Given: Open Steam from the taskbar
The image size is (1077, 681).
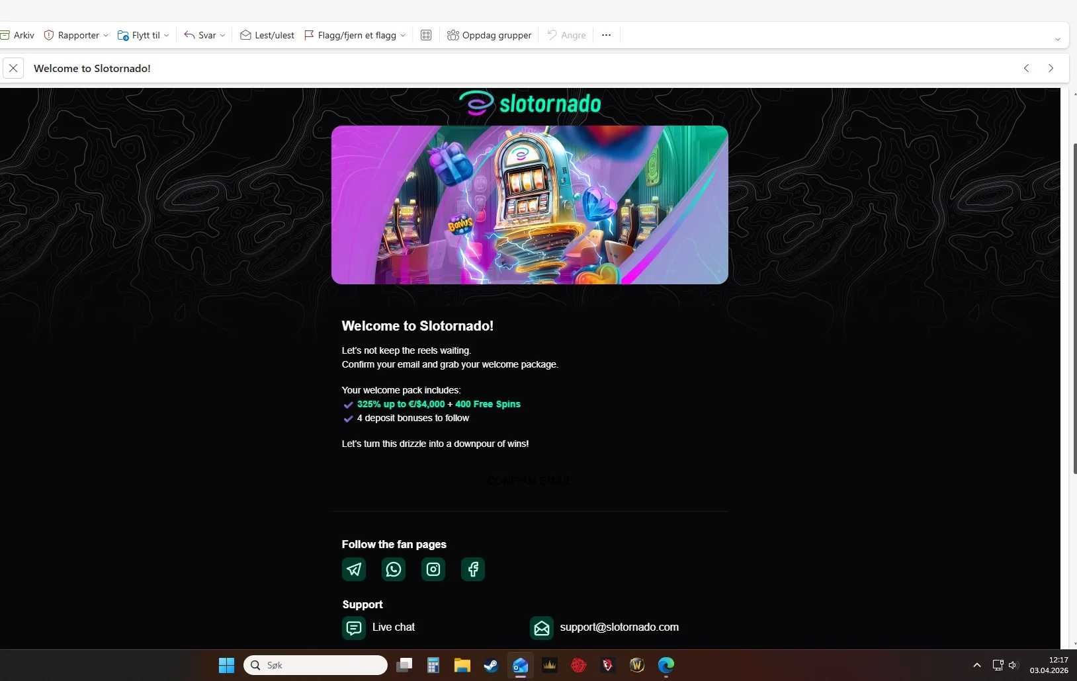Looking at the screenshot, I should (492, 665).
